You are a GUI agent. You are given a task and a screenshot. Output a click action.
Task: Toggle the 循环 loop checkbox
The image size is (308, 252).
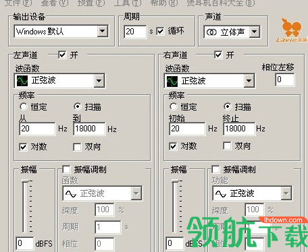point(160,31)
